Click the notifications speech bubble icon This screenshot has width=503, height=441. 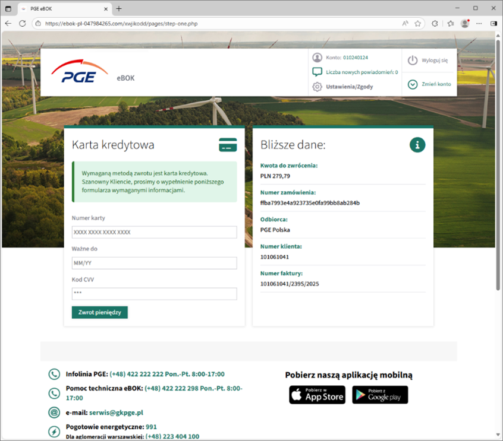tap(317, 72)
